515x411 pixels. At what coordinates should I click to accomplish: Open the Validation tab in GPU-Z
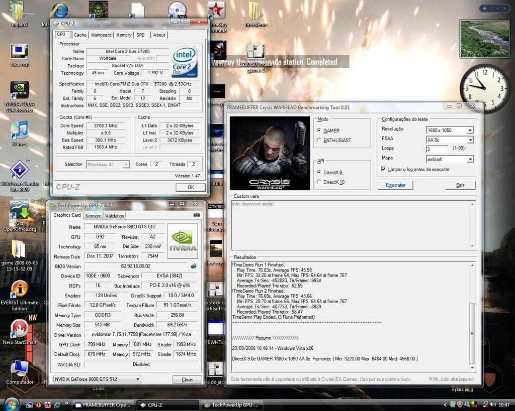[x=114, y=216]
